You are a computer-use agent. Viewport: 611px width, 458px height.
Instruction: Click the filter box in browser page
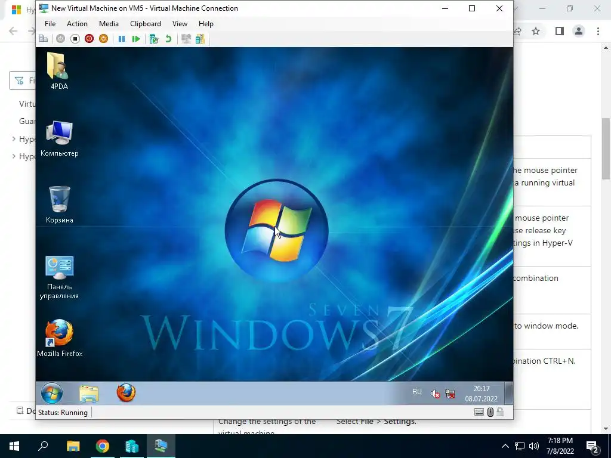[23, 81]
